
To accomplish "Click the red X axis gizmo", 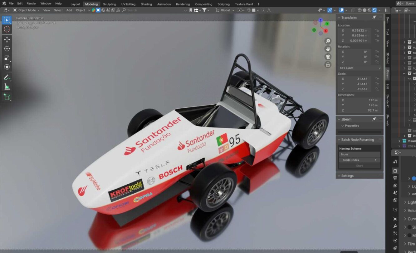I will [x=325, y=31].
